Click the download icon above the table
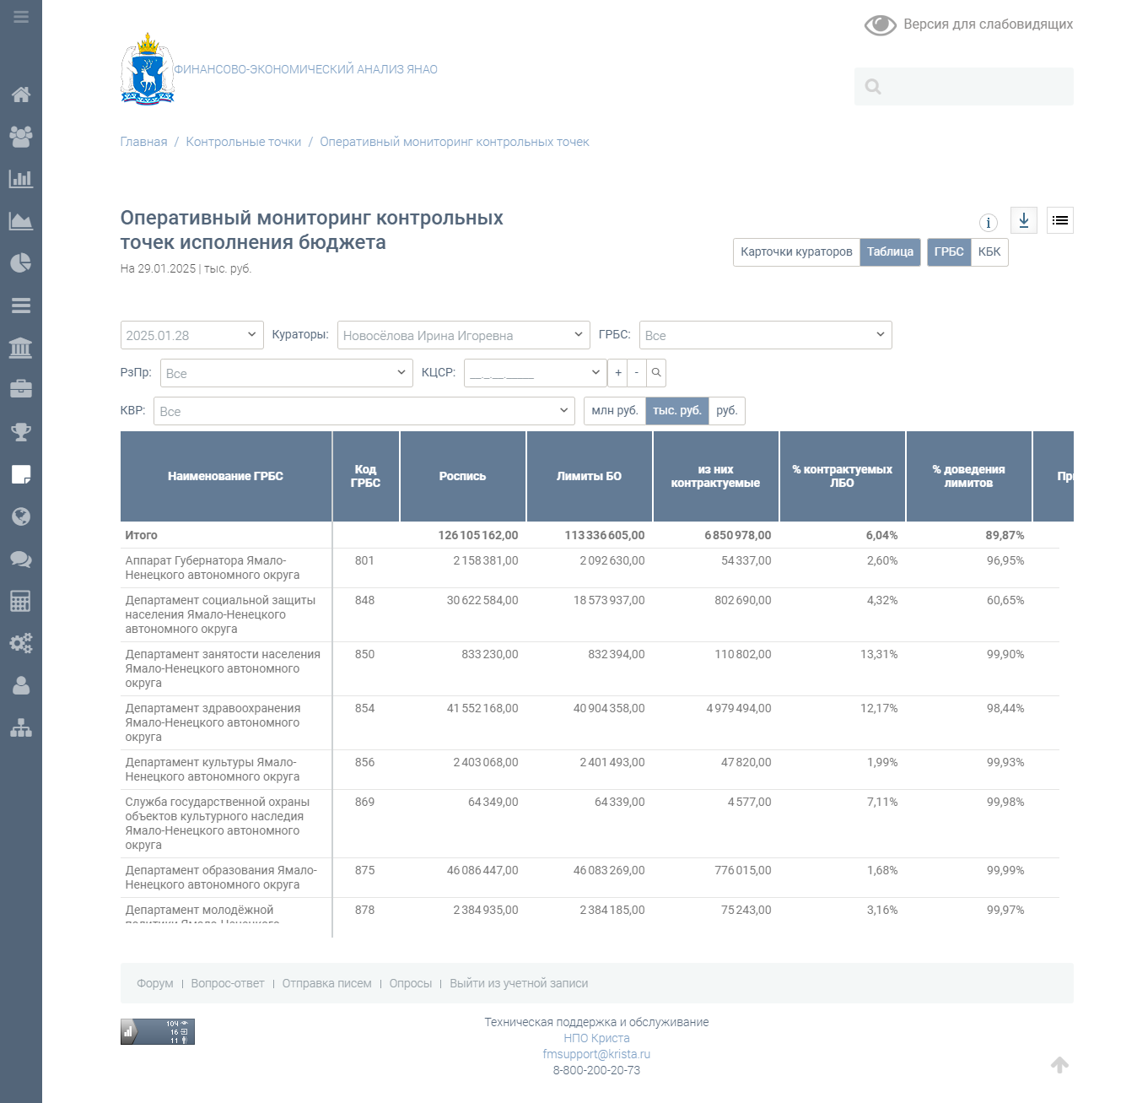This screenshot has height=1103, width=1137. 1023,220
